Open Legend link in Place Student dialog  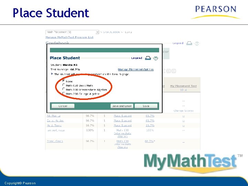coord(137,58)
